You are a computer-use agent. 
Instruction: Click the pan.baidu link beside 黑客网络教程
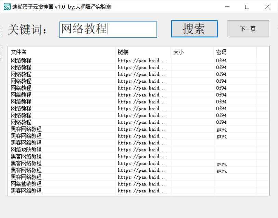(137, 129)
